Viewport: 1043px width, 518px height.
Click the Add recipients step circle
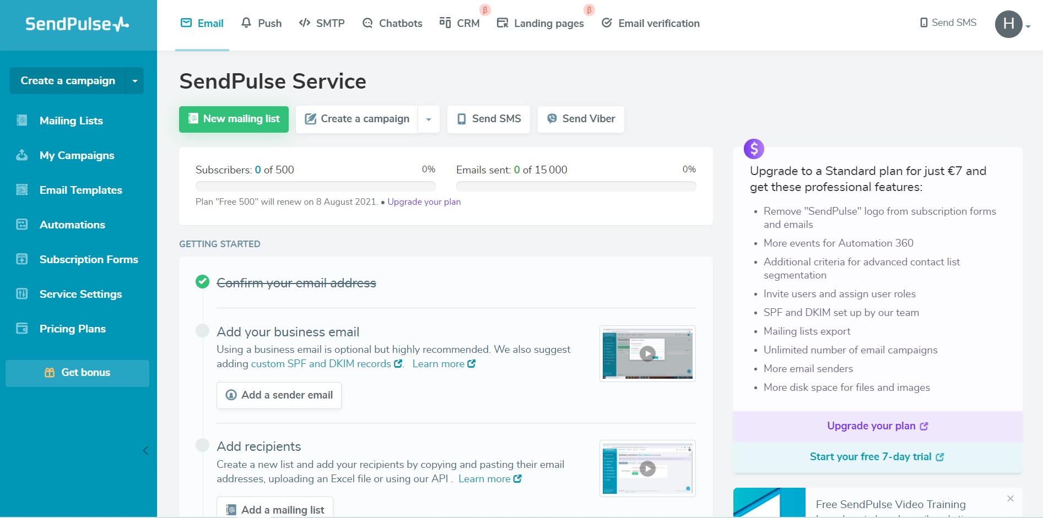pos(202,445)
